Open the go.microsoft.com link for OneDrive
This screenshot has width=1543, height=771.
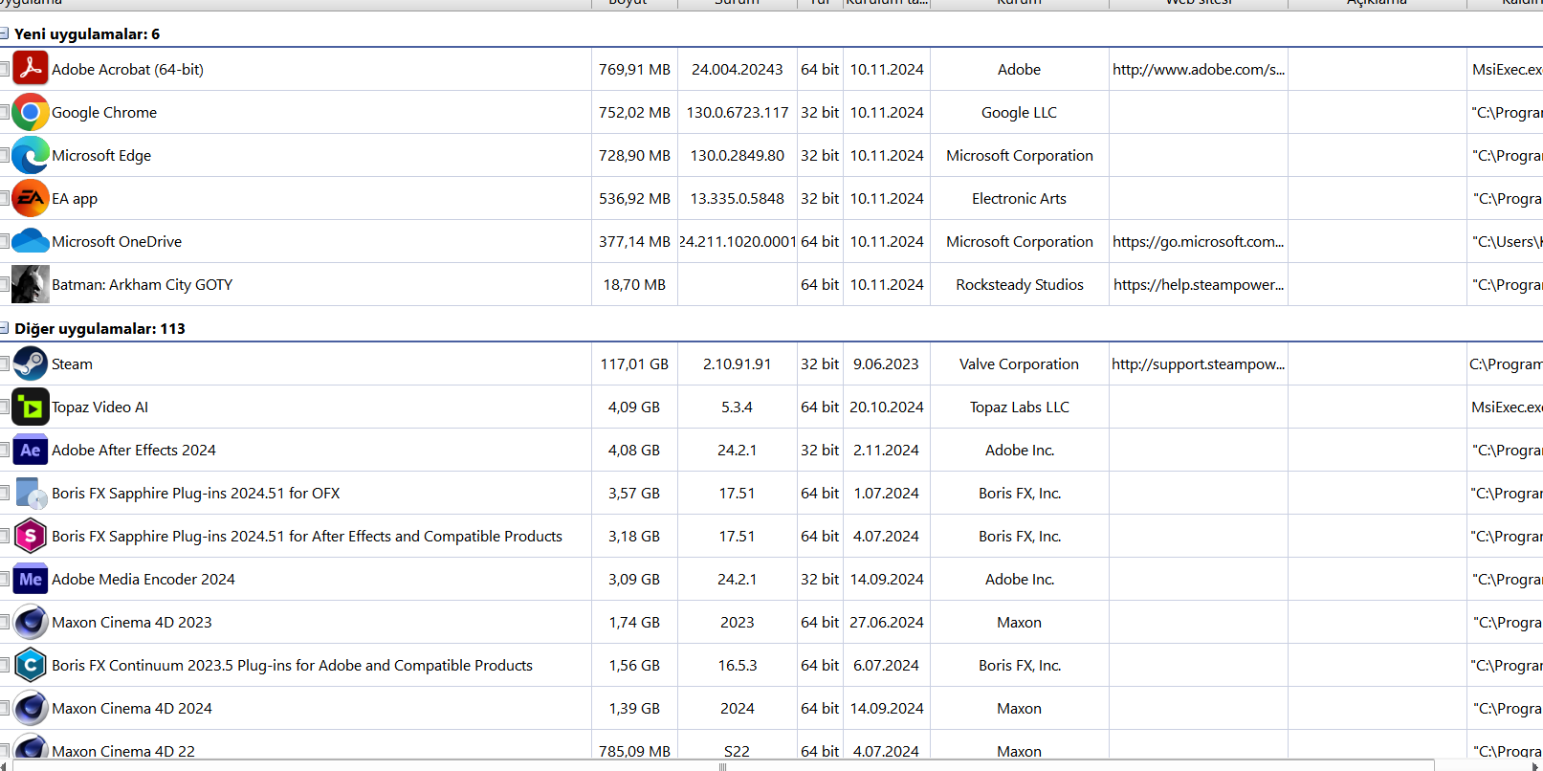pyautogui.click(x=1198, y=241)
